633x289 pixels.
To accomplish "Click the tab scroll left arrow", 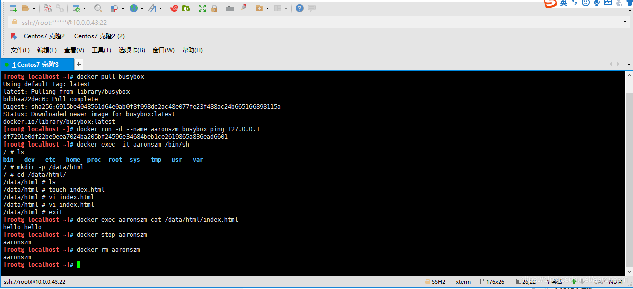I will point(611,64).
